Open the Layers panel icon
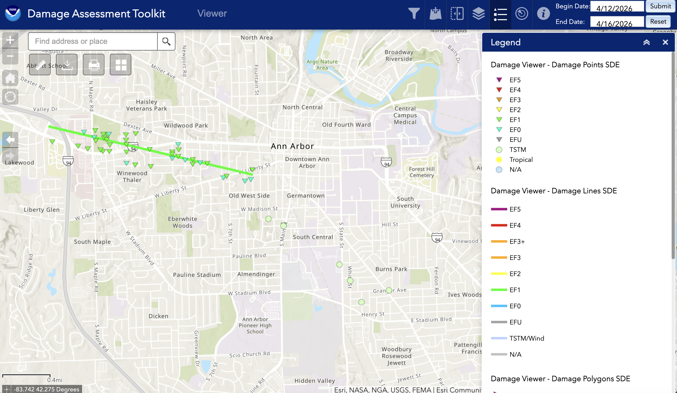Viewport: 677px width, 393px height. click(478, 13)
